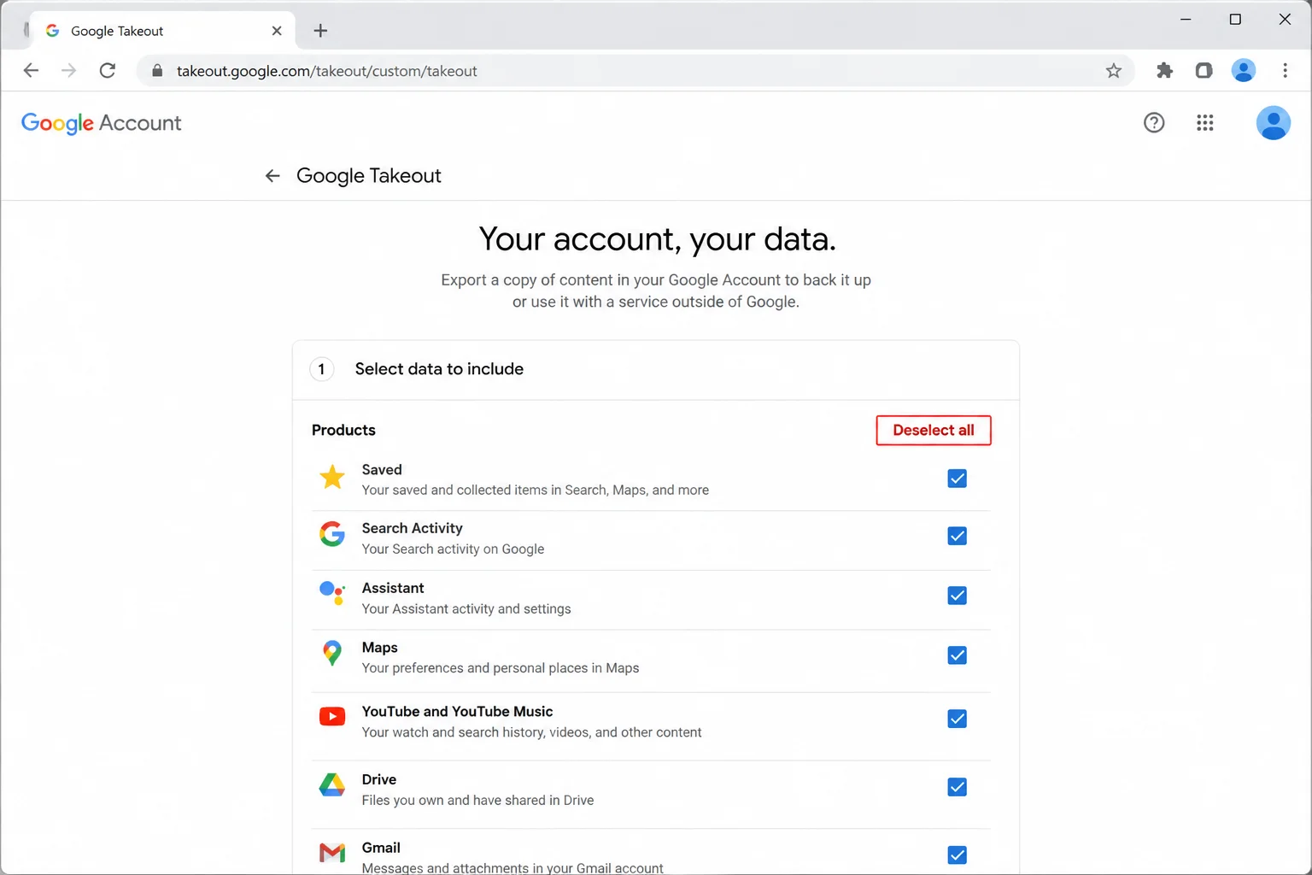Viewport: 1312px width, 875px height.
Task: Open a new browser tab
Action: 320,31
